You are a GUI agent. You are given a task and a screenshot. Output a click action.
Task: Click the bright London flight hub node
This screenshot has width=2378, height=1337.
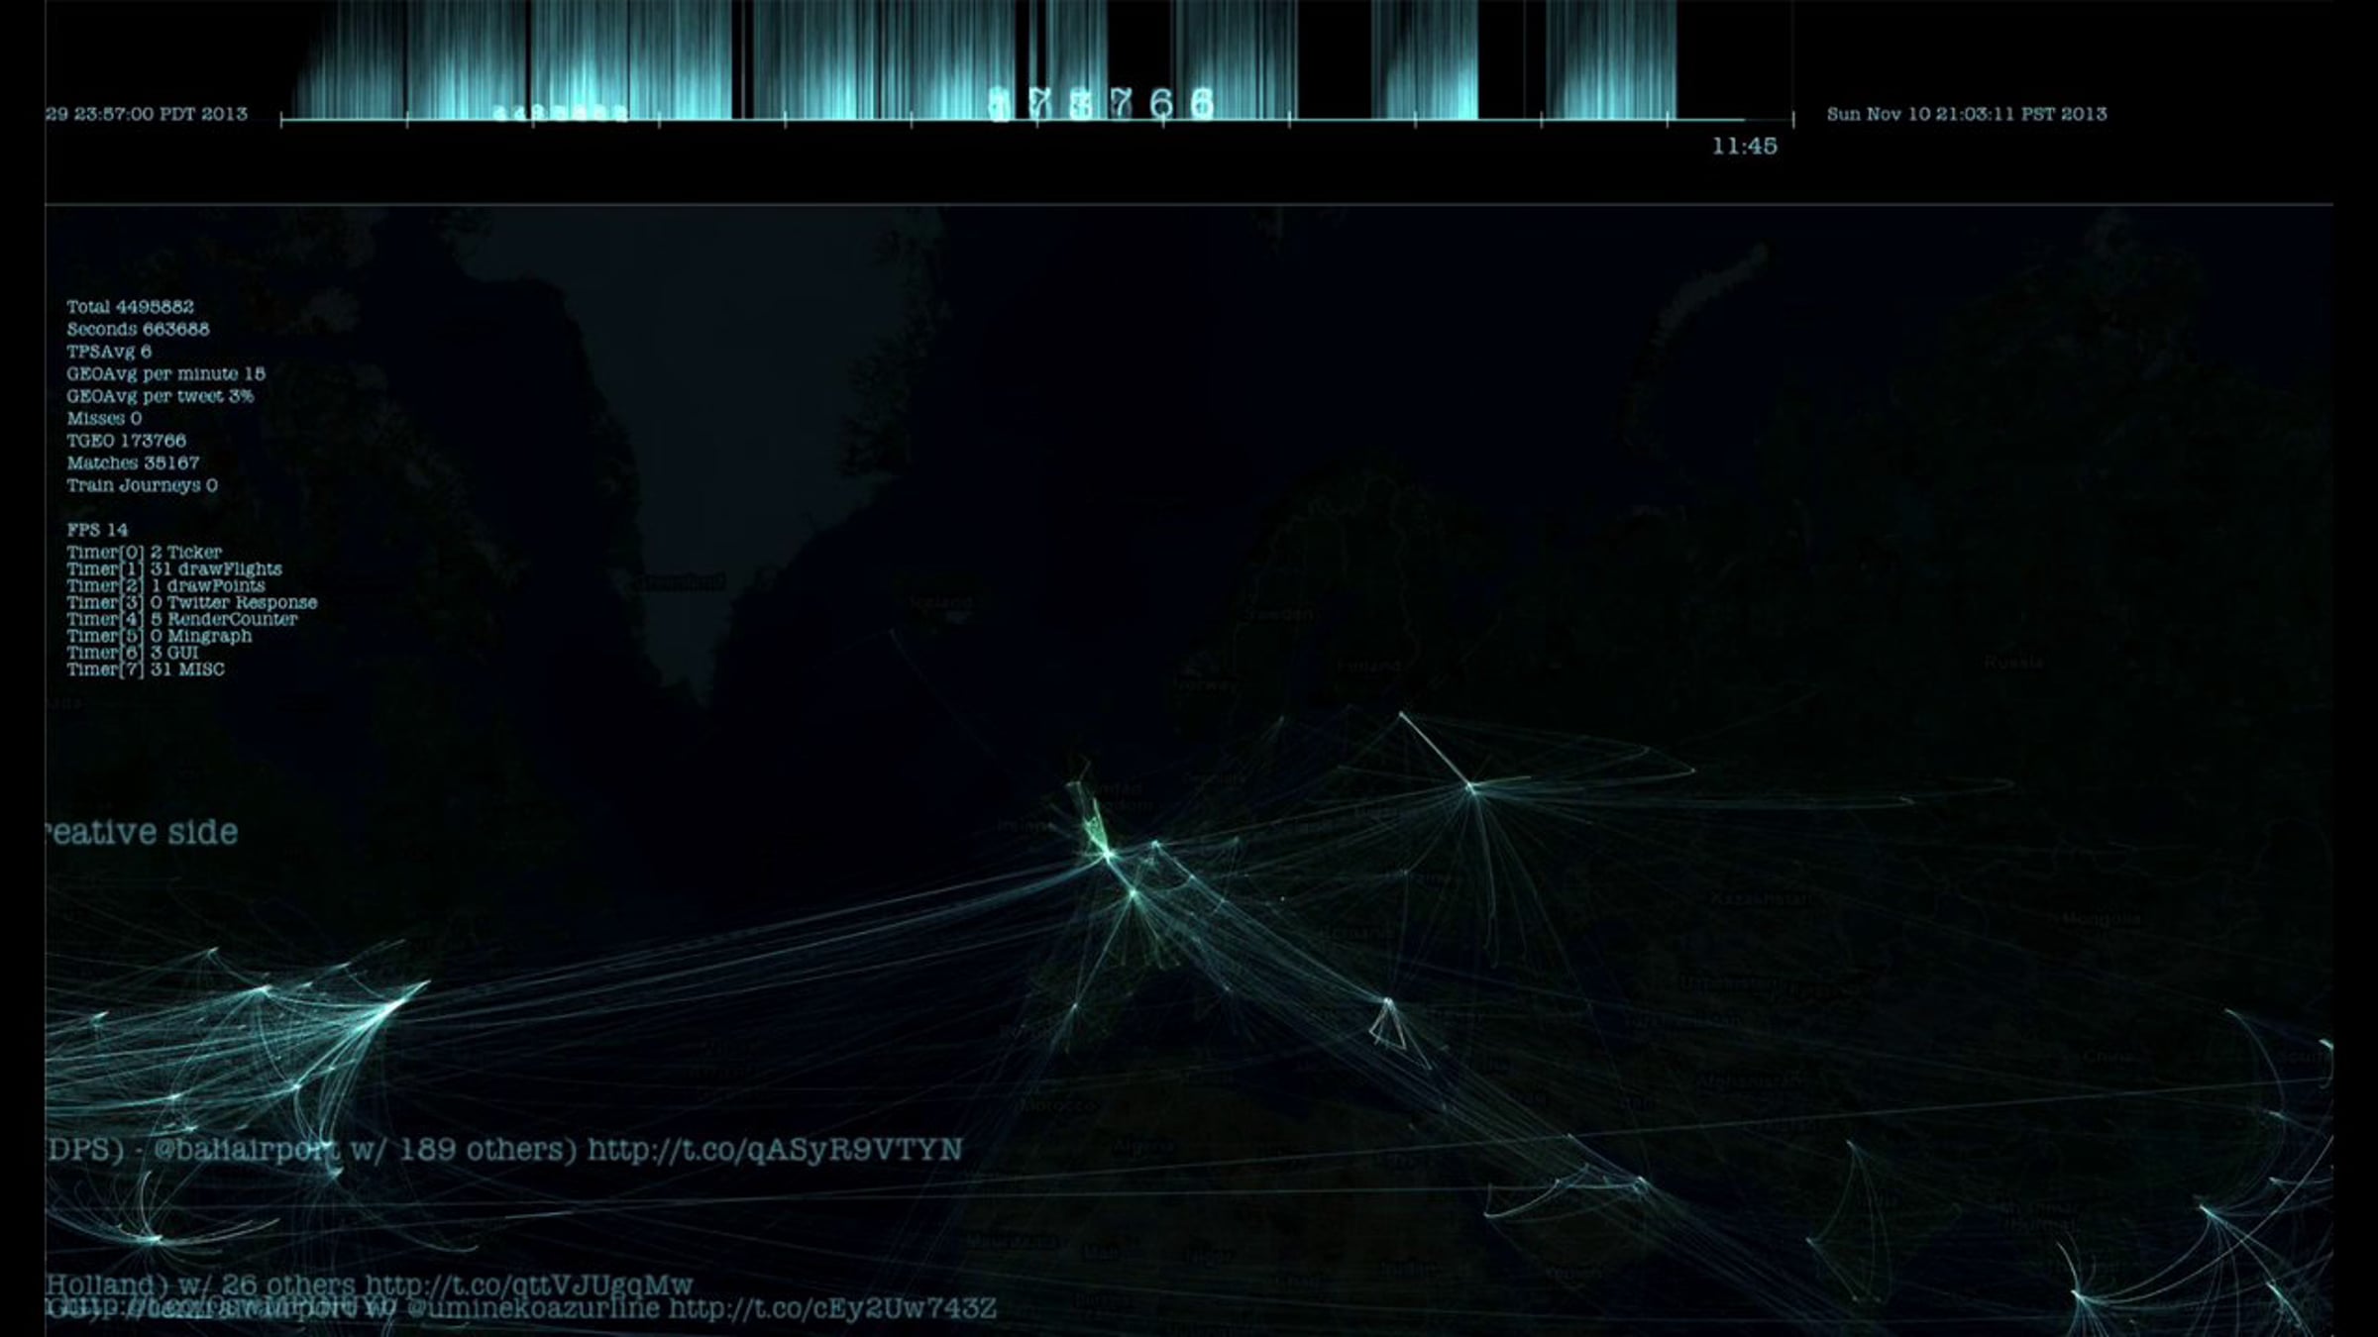(x=1108, y=852)
